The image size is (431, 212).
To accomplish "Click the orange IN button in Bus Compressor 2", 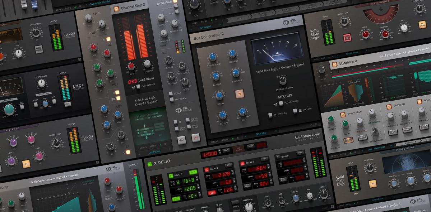I will coord(239,94).
